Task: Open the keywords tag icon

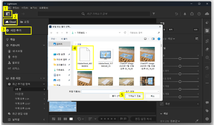Action: pyautogui.click(x=207, y=111)
